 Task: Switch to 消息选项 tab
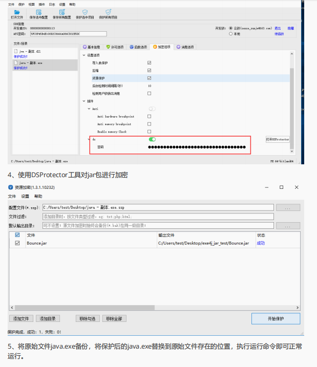(x=185, y=47)
